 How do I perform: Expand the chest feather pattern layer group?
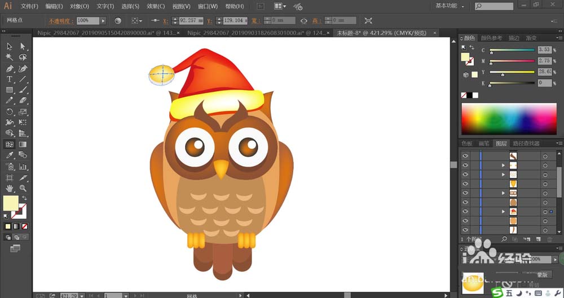click(x=504, y=174)
